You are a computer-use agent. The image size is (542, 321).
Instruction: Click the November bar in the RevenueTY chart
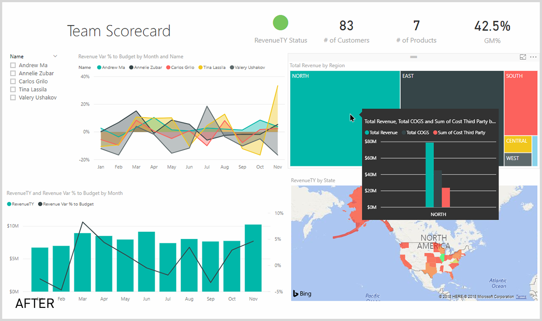coord(253,258)
